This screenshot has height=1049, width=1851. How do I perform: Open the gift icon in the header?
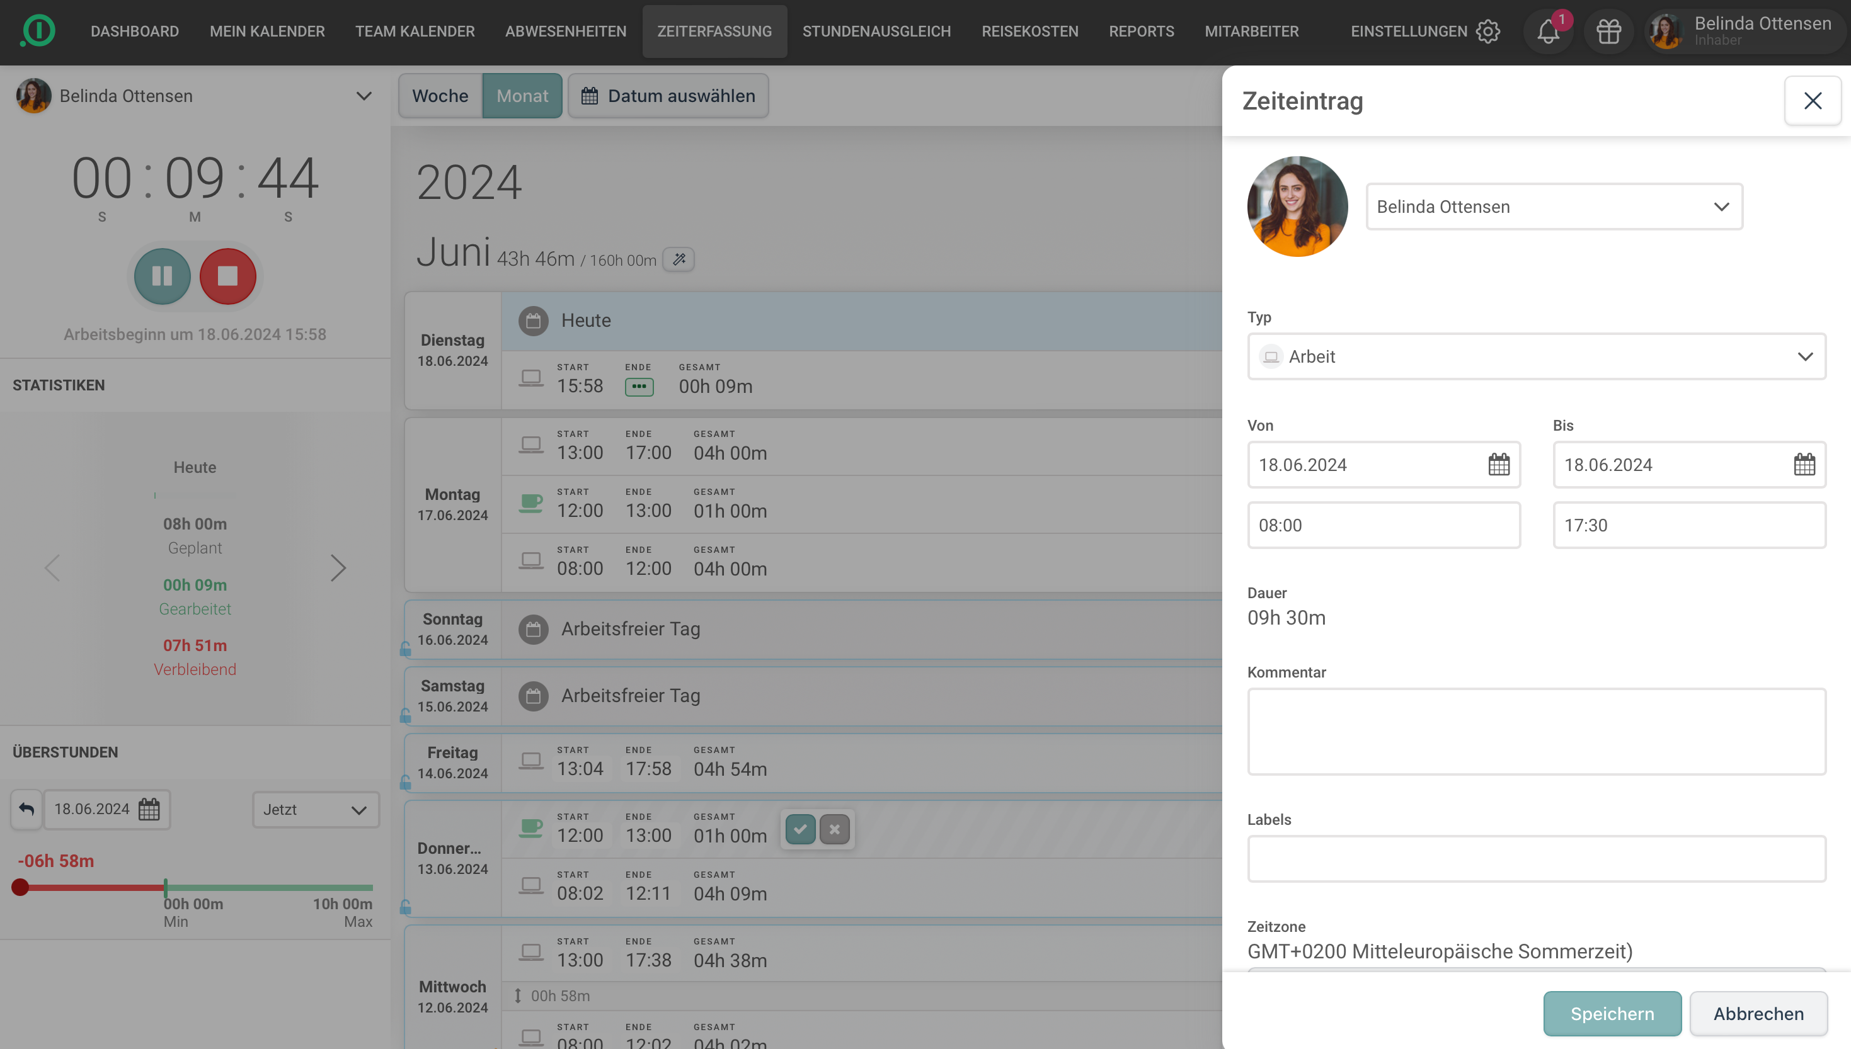[x=1608, y=31]
